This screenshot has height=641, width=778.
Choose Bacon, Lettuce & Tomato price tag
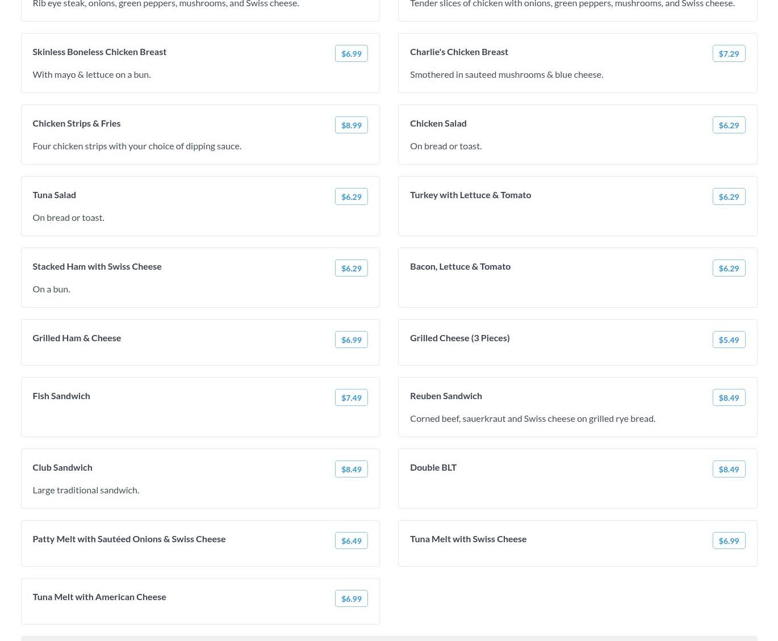pos(729,268)
